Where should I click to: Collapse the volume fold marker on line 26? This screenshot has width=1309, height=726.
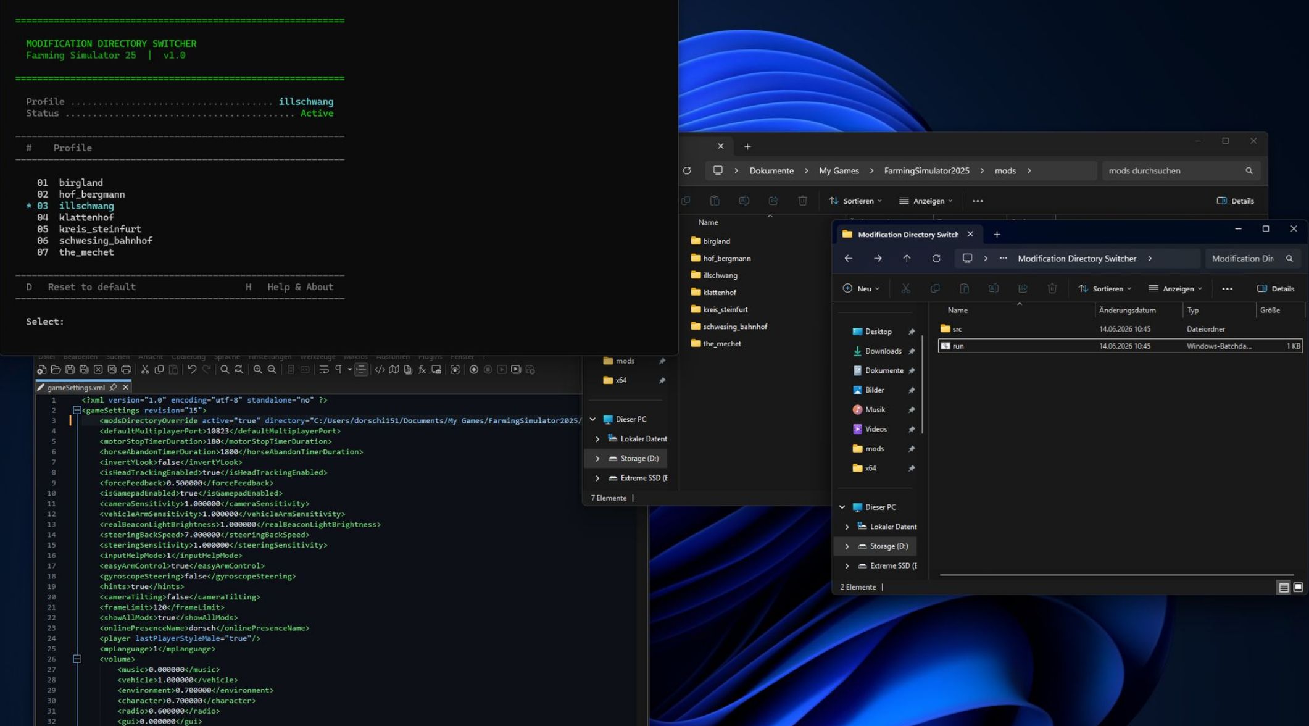tap(77, 659)
